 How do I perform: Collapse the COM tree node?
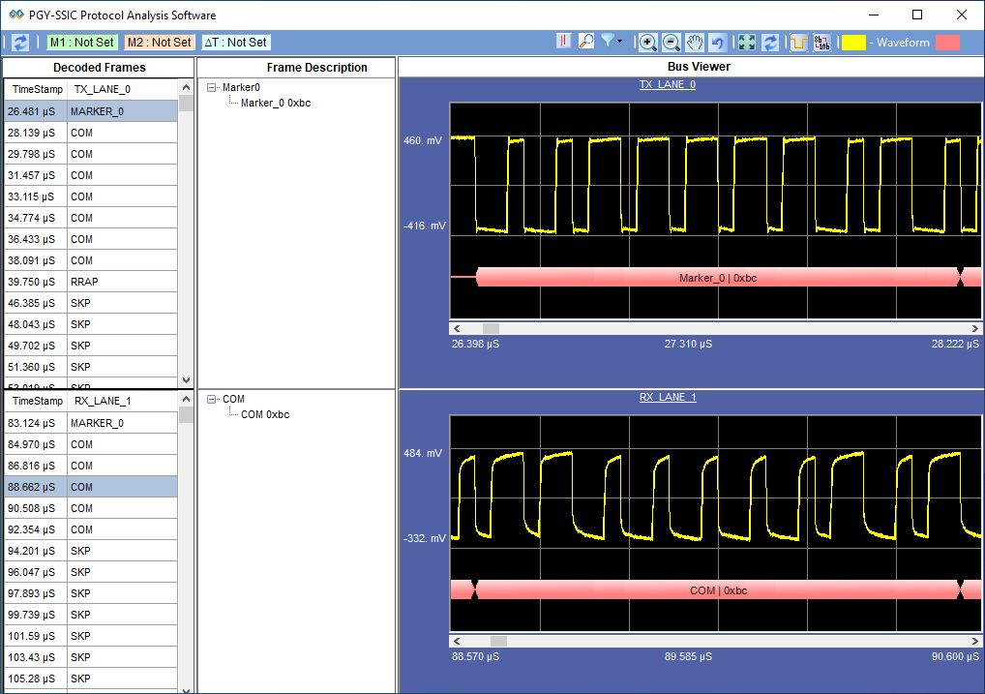coord(212,399)
